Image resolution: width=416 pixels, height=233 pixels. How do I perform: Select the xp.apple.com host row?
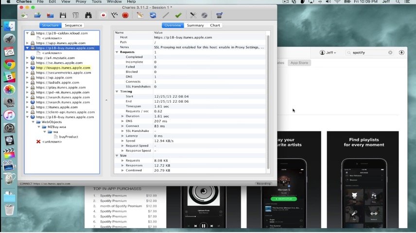click(54, 77)
